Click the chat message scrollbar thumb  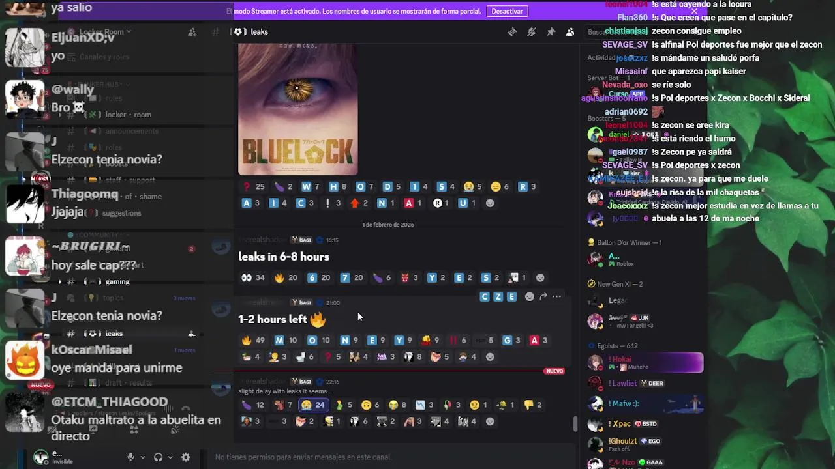point(575,424)
